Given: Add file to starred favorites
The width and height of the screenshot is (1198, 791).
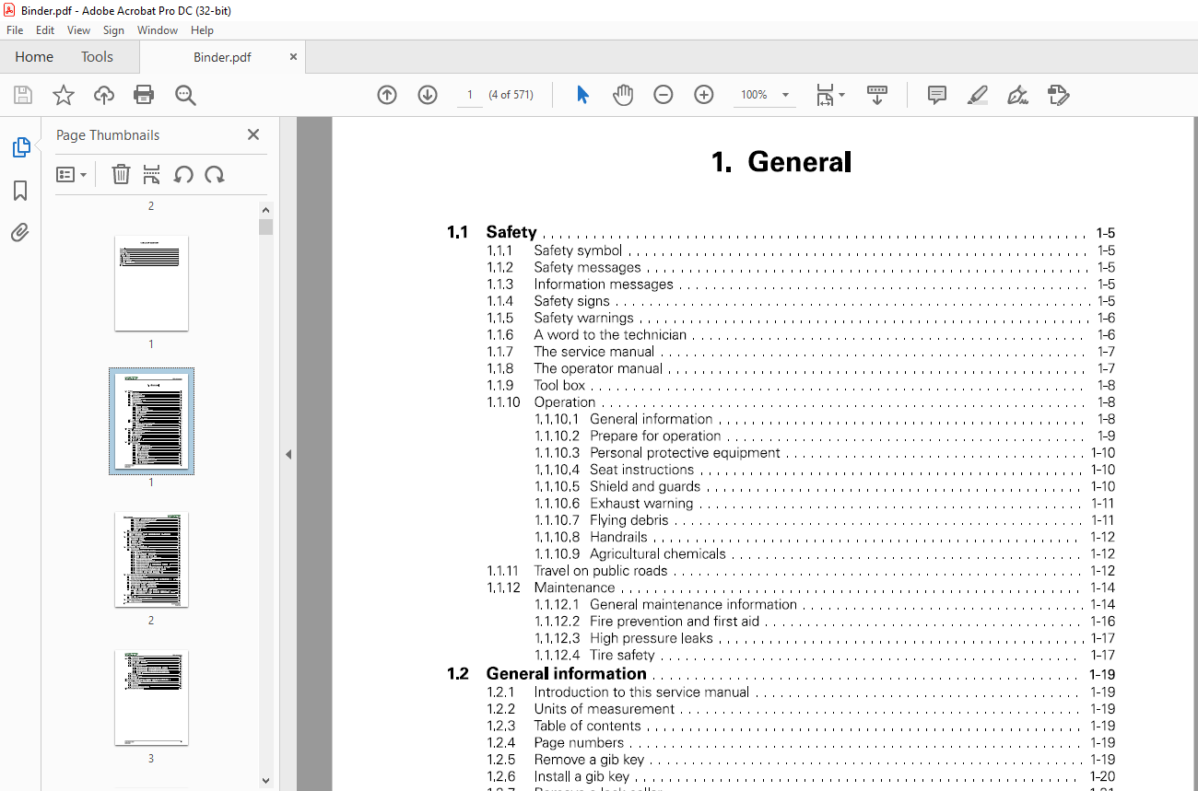Looking at the screenshot, I should 63,95.
